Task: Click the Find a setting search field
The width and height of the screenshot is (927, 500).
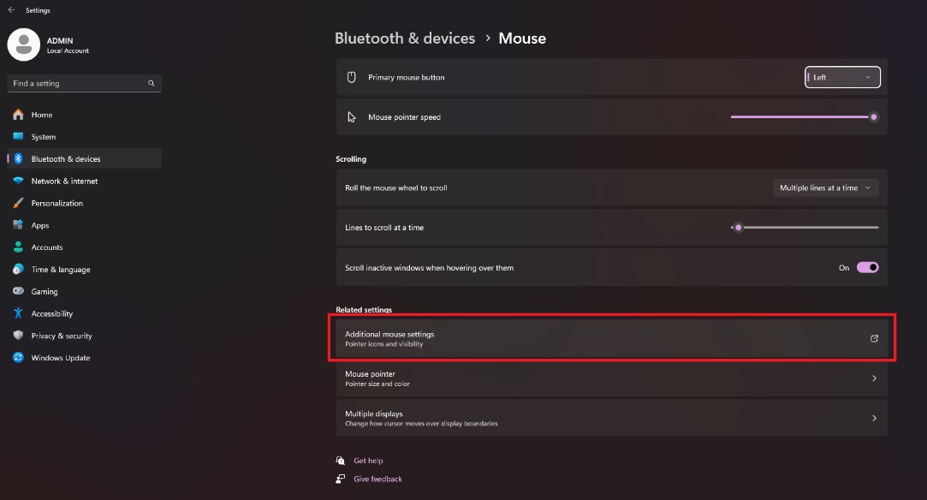Action: tap(84, 83)
